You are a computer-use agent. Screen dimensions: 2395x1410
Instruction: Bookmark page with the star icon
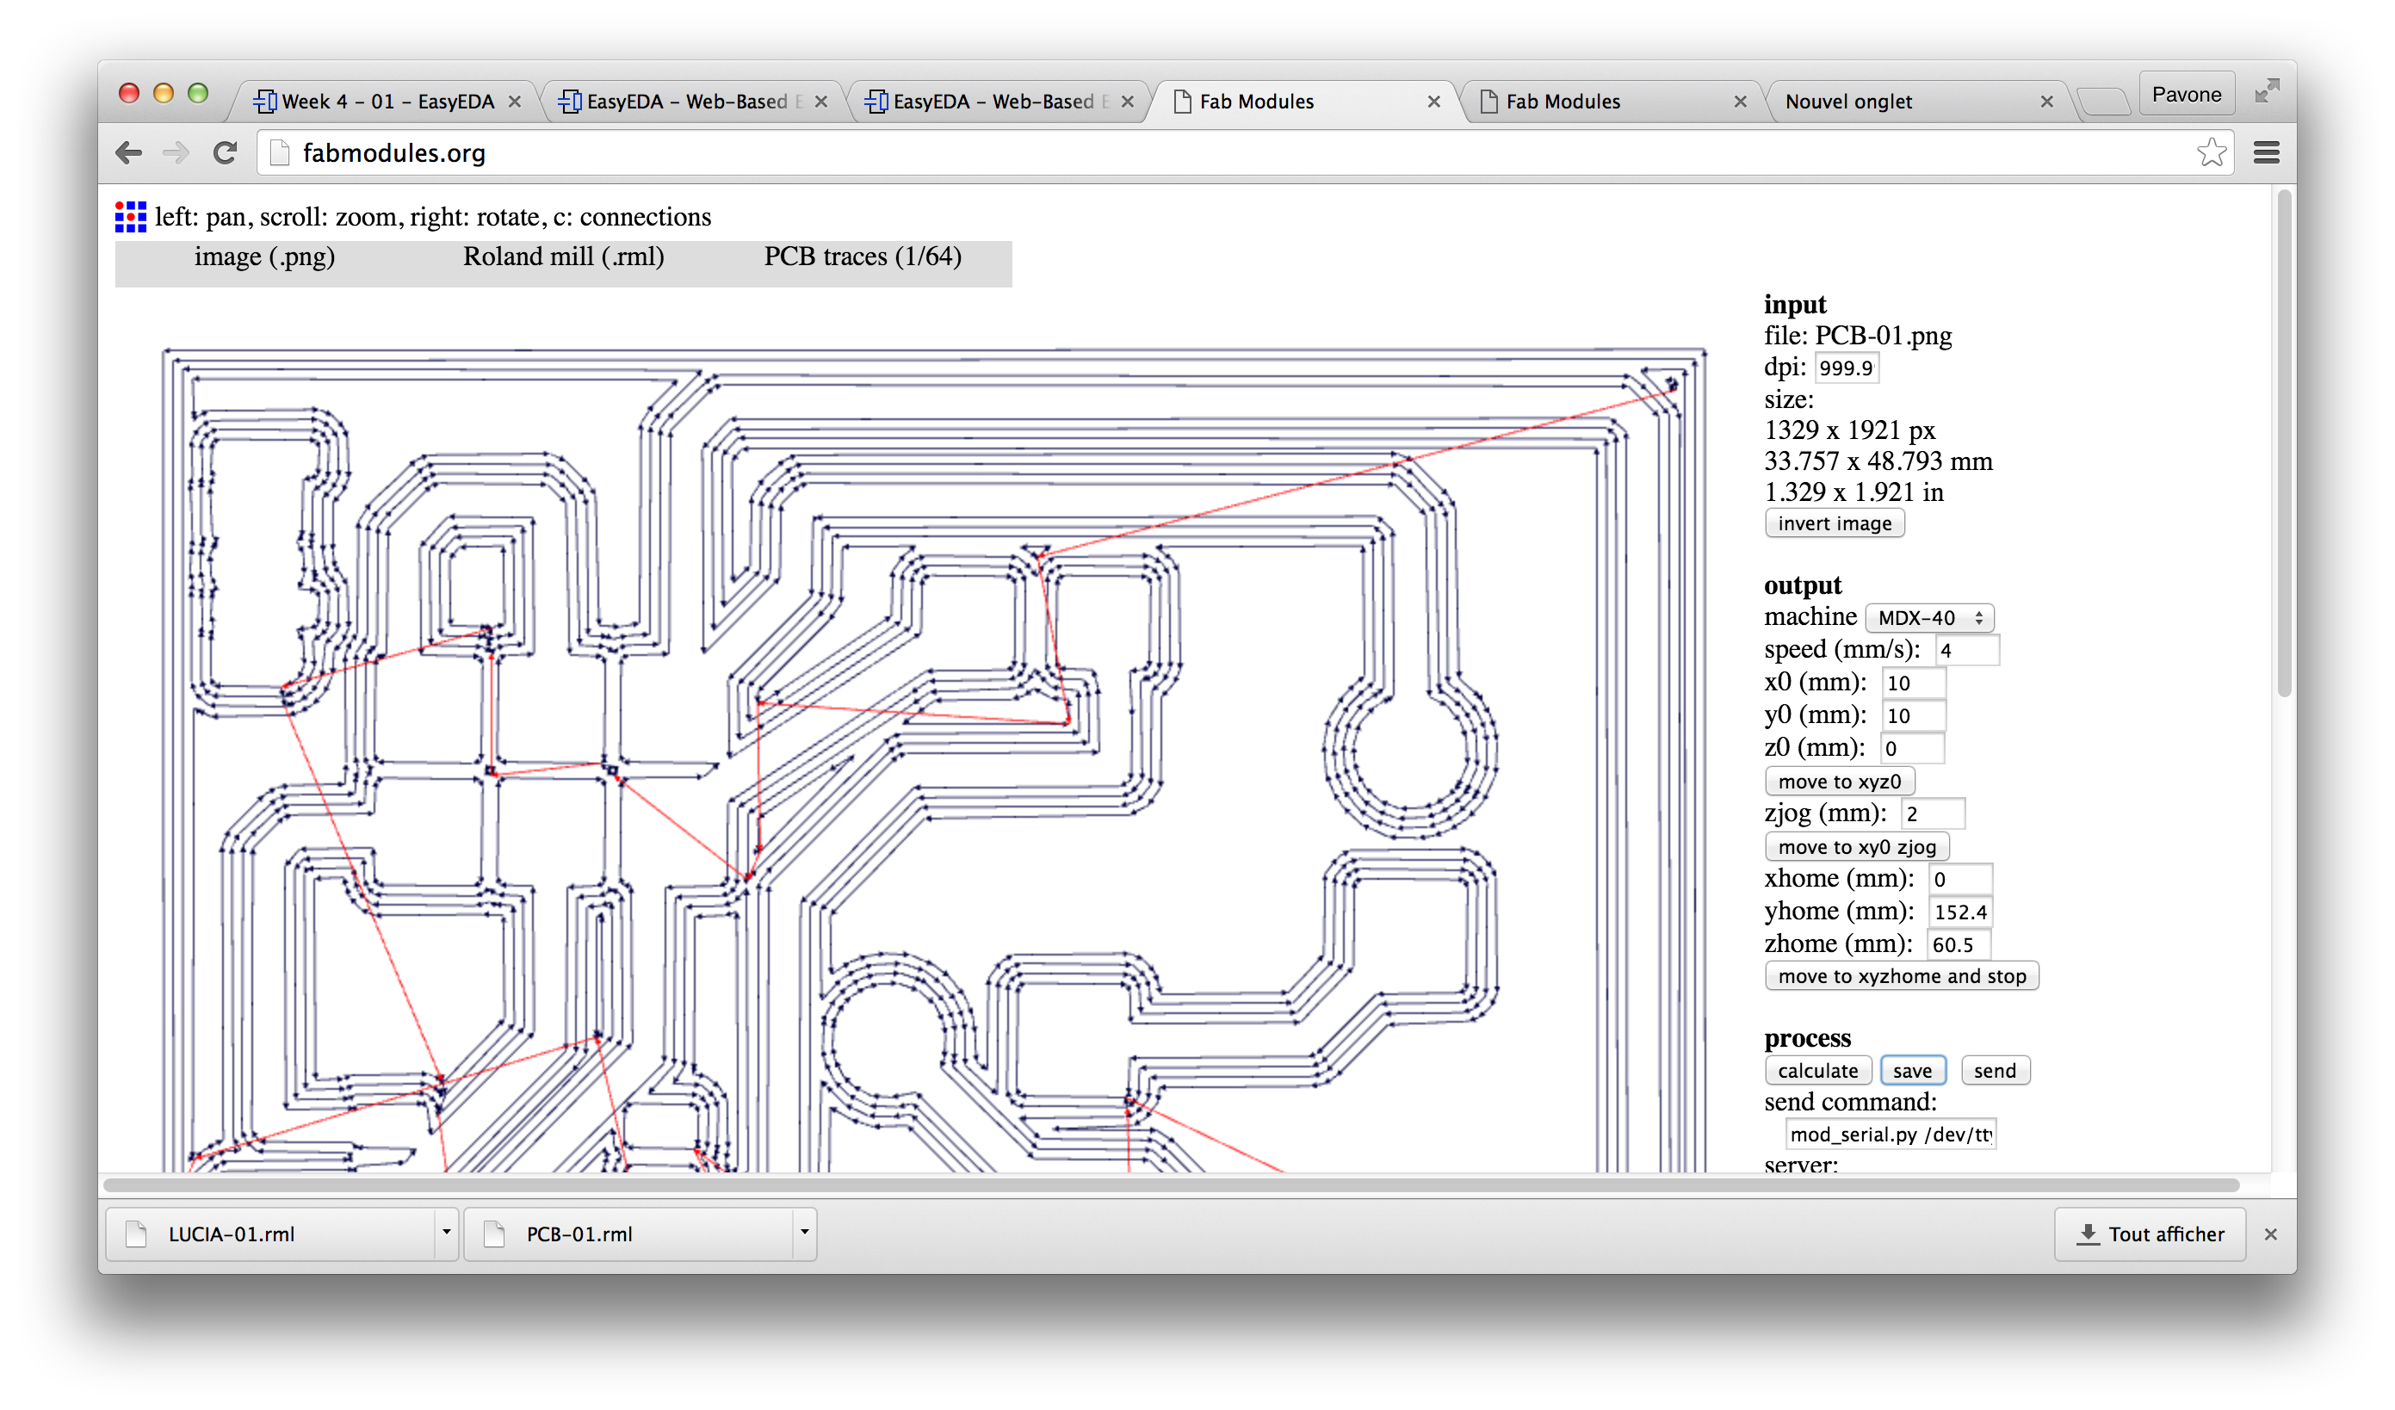click(2211, 153)
